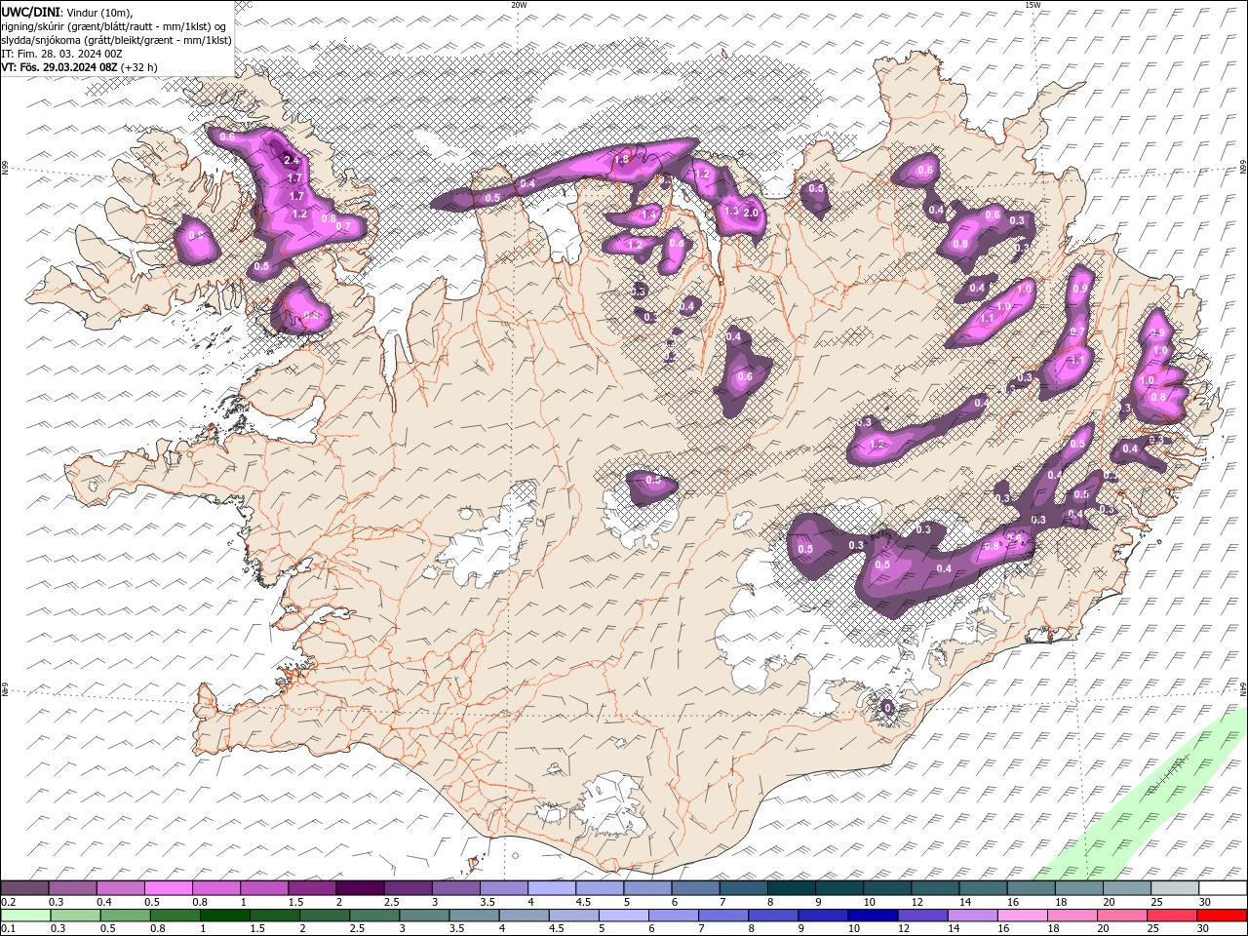Select the pale green 0.1 swatch in the rain legend
This screenshot has height=936, width=1248.
pos(24,916)
